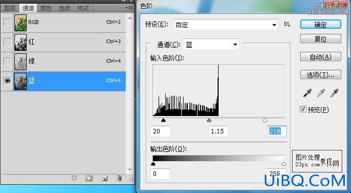The width and height of the screenshot is (351, 193).
Task: Switch to the 色板 tab
Action: (65, 8)
